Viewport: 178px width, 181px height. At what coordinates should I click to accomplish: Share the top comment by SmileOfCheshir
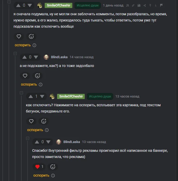coord(145,5)
